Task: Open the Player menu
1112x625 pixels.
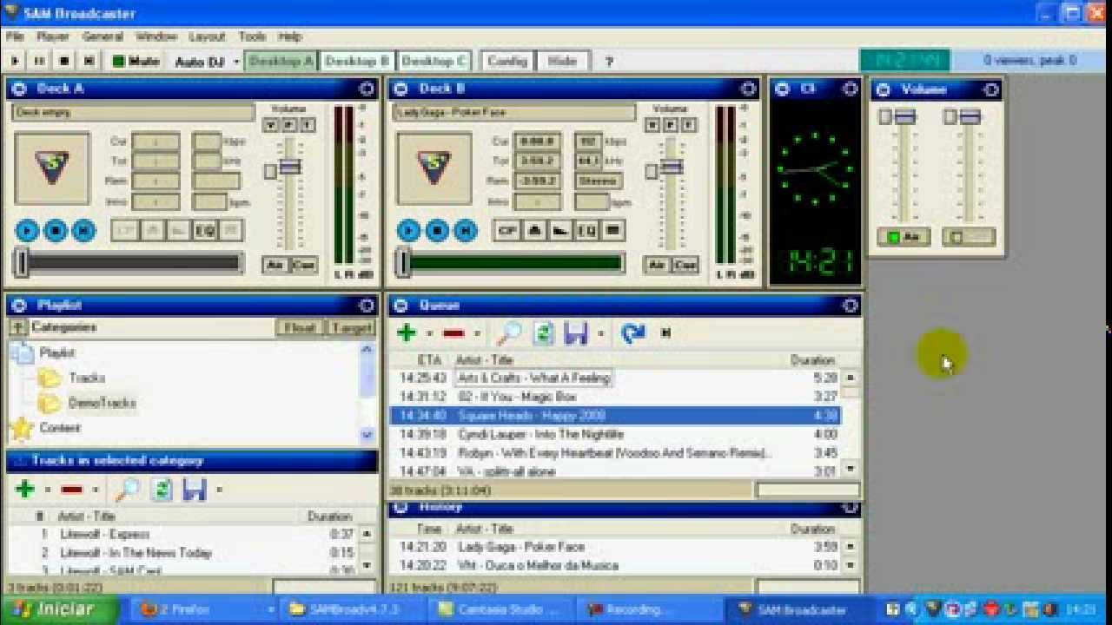Action: [x=53, y=36]
